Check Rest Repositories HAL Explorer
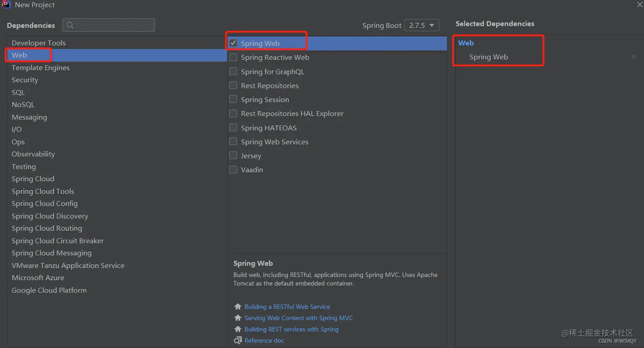The image size is (644, 348). (233, 113)
